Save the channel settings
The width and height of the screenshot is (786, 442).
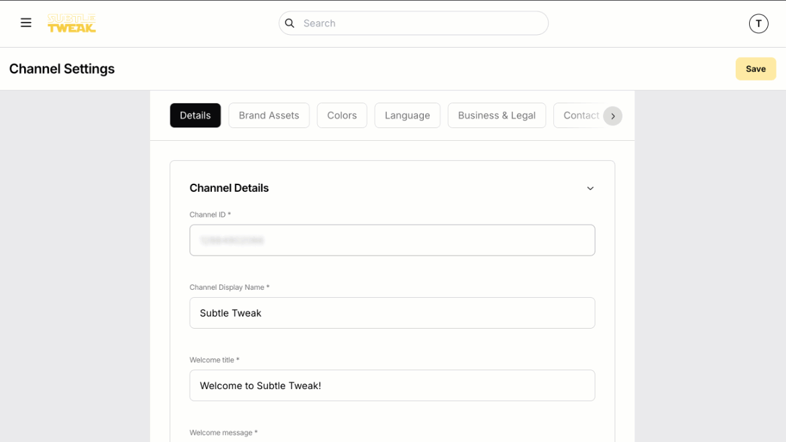coord(755,69)
